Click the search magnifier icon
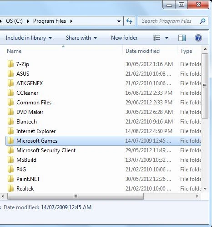 click(203, 21)
